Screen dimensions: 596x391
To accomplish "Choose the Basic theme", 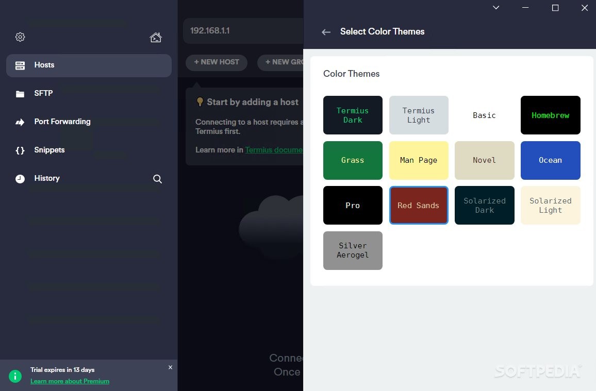I will click(484, 115).
